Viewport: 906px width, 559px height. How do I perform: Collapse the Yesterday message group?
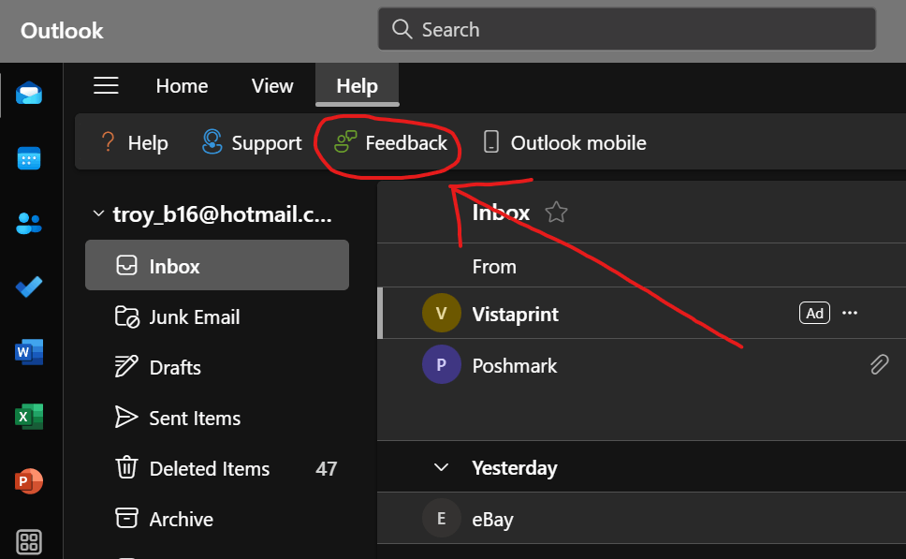pos(441,467)
